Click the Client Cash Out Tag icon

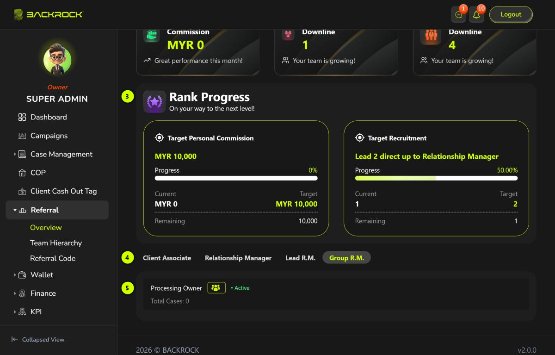click(22, 191)
